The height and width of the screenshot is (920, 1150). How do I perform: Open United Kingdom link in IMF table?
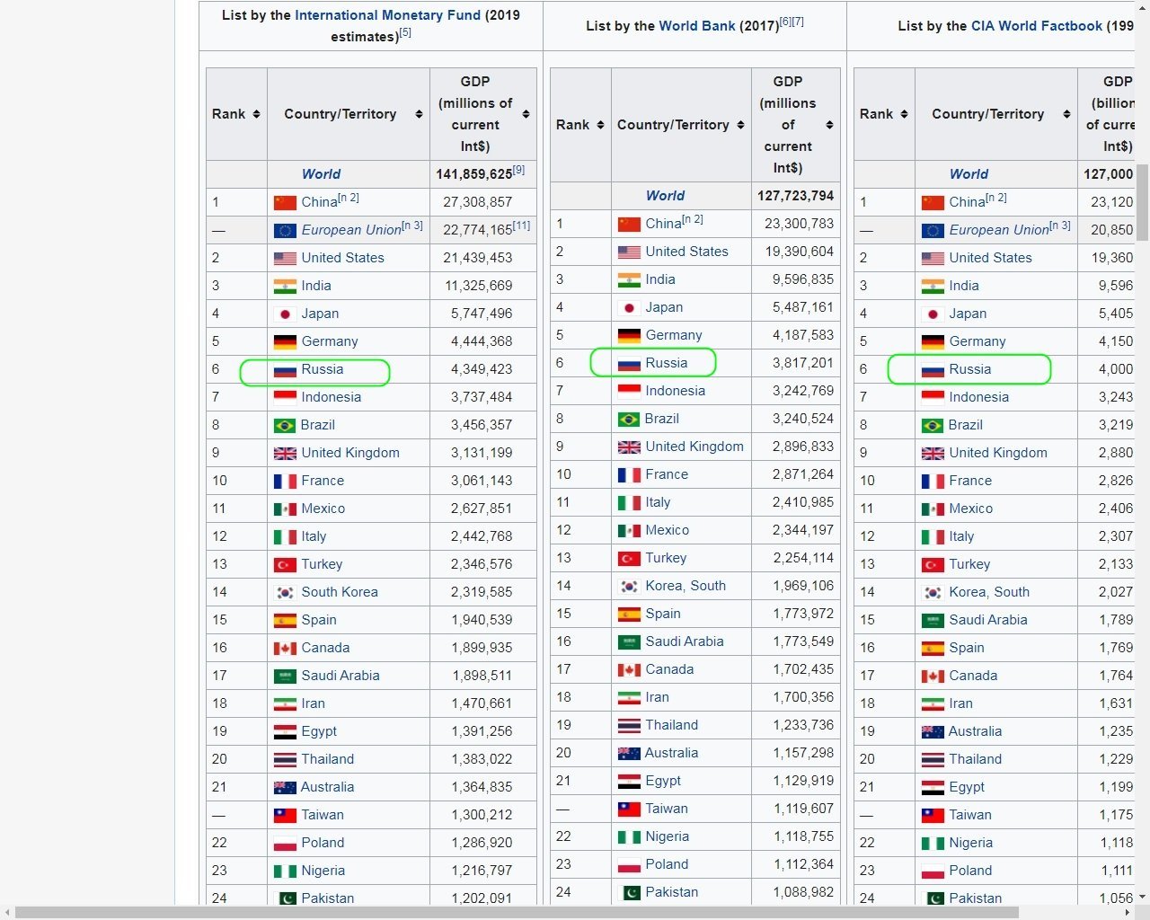tap(350, 453)
